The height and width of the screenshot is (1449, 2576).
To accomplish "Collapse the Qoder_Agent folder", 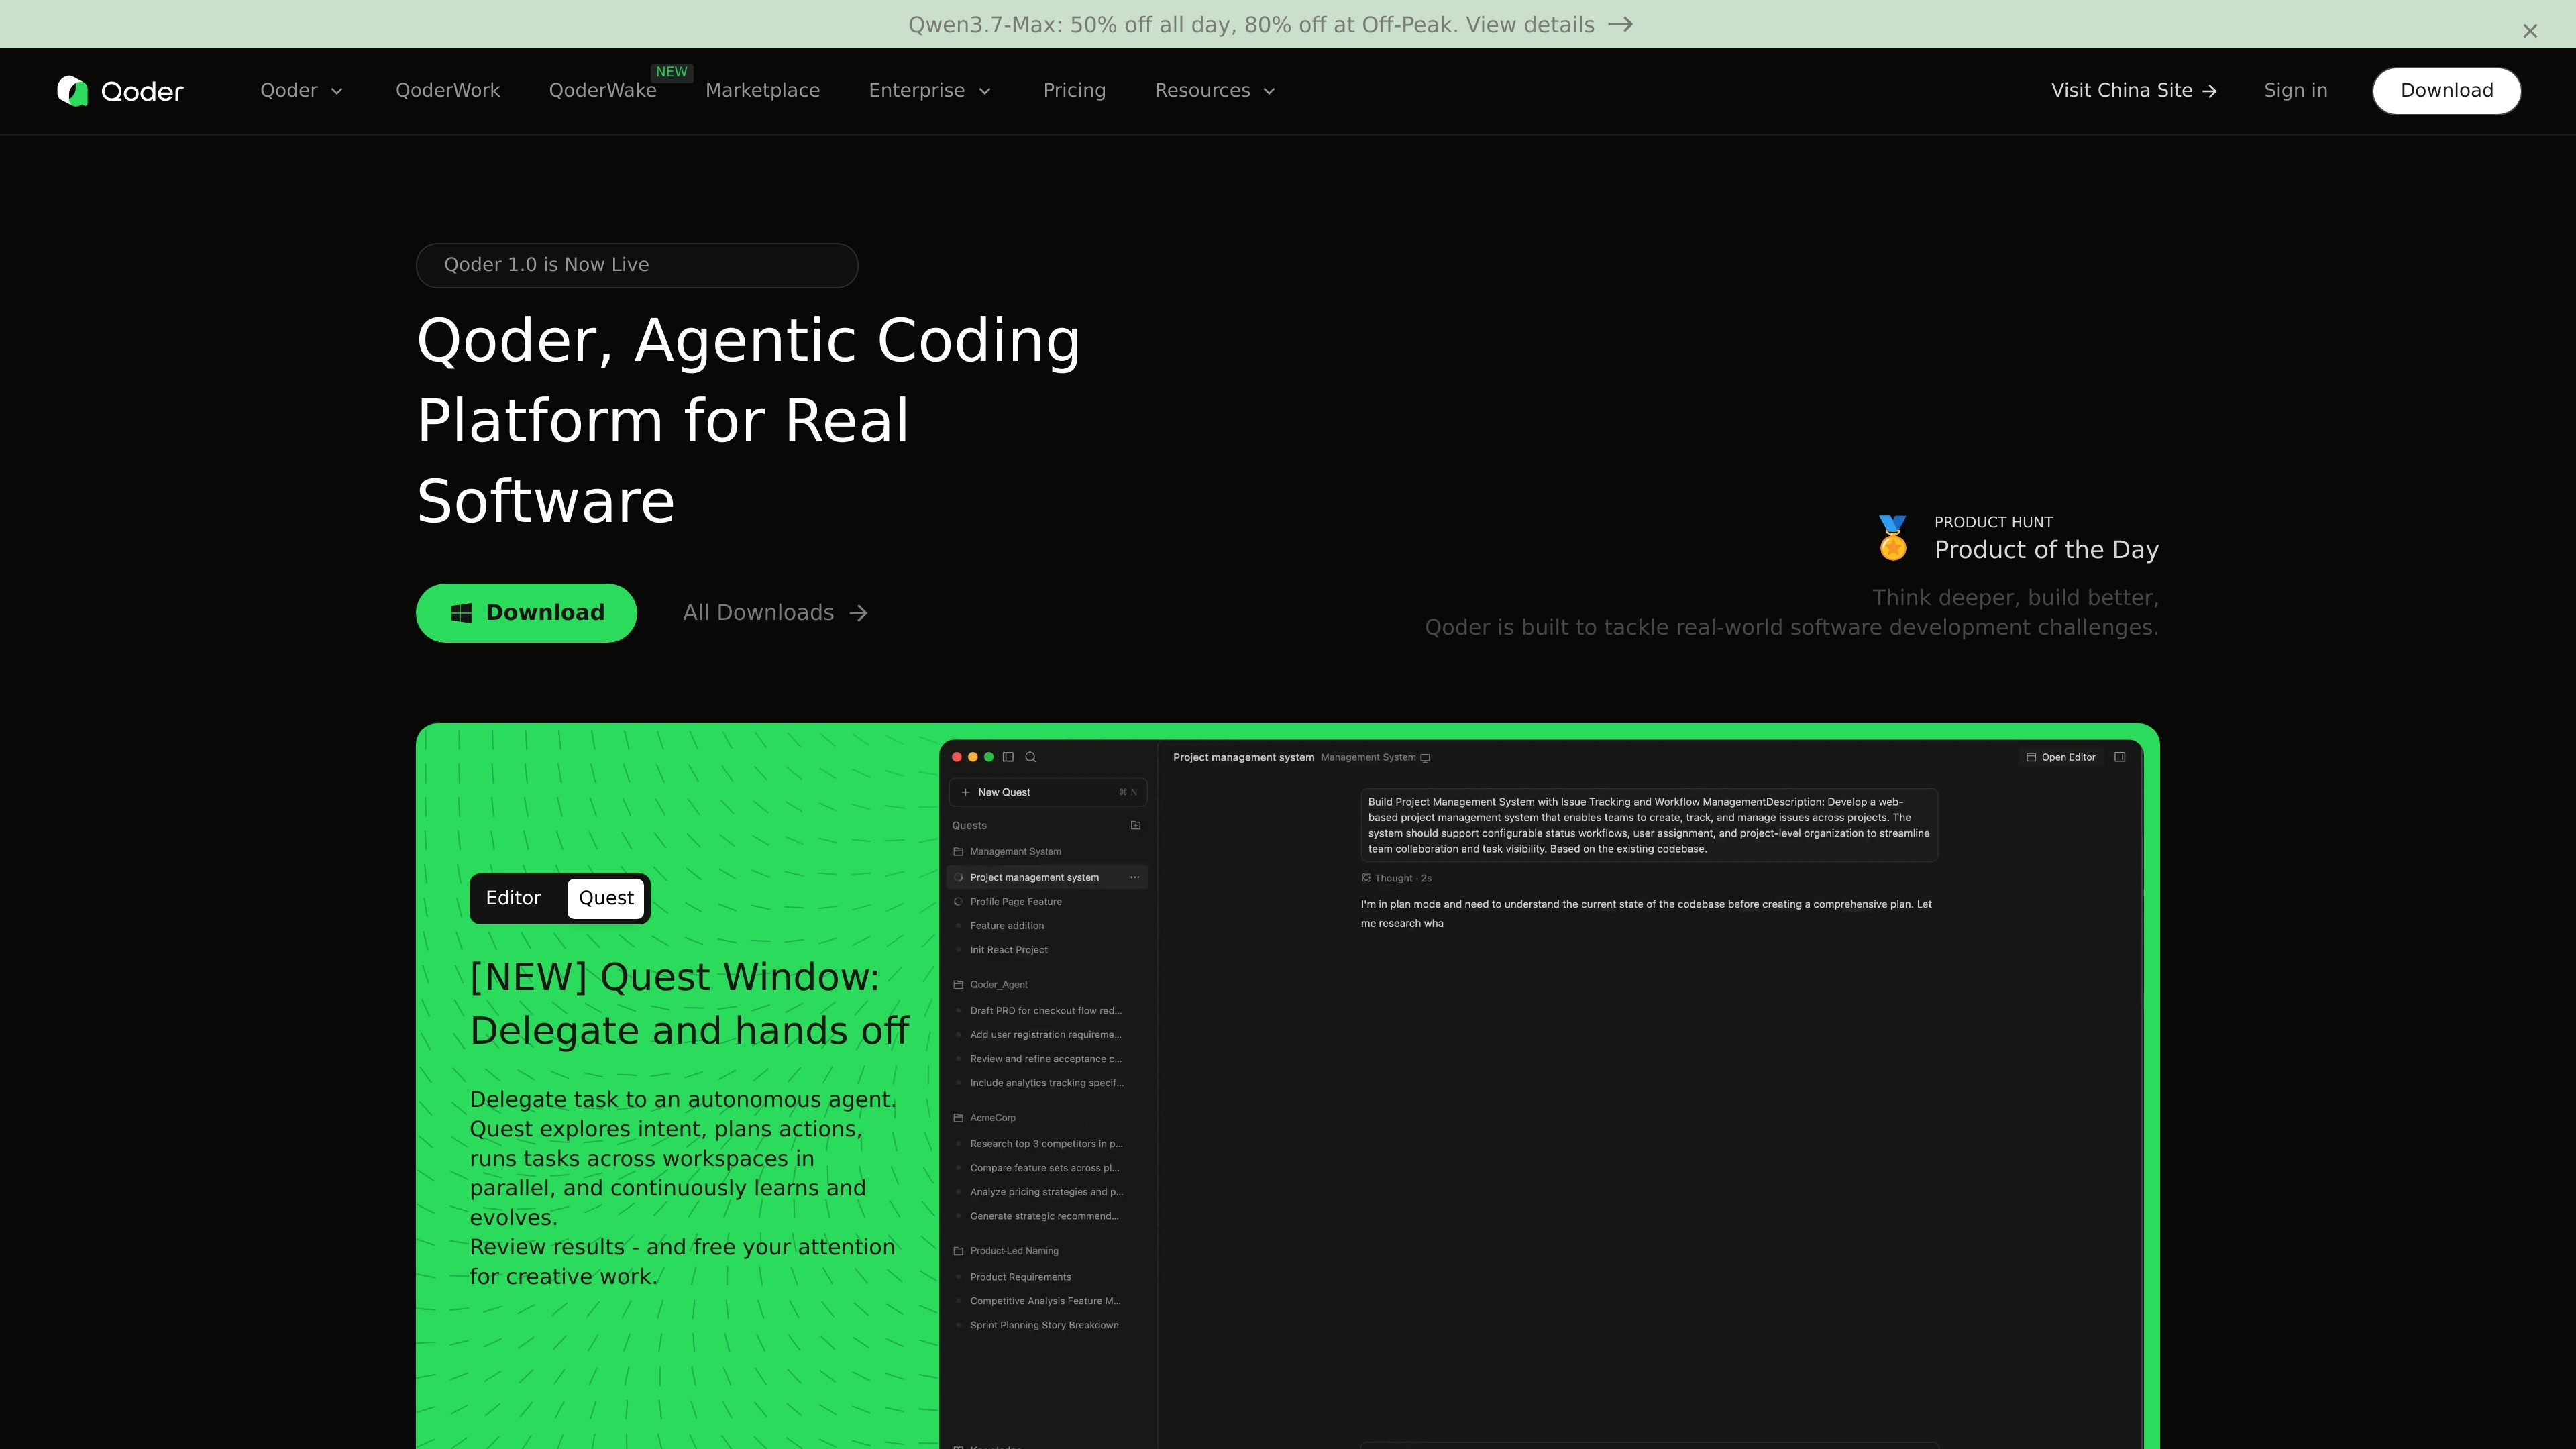I will point(990,984).
